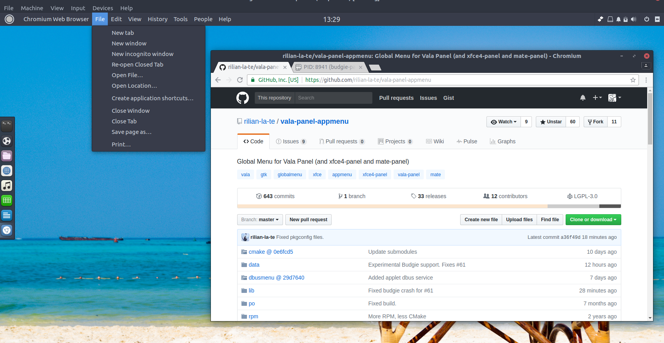This screenshot has height=343, width=664.
Task: Fork the repository with the Fork button
Action: pos(595,122)
